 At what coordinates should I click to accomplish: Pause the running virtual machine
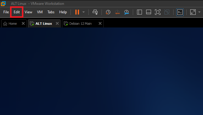tap(77, 12)
